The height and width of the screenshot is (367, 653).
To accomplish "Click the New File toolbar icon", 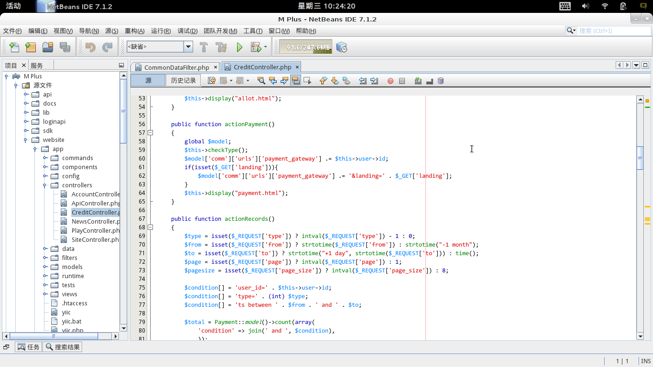I will 15,47.
